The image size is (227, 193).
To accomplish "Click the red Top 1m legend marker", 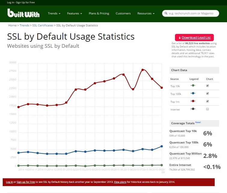I will coord(193,101).
